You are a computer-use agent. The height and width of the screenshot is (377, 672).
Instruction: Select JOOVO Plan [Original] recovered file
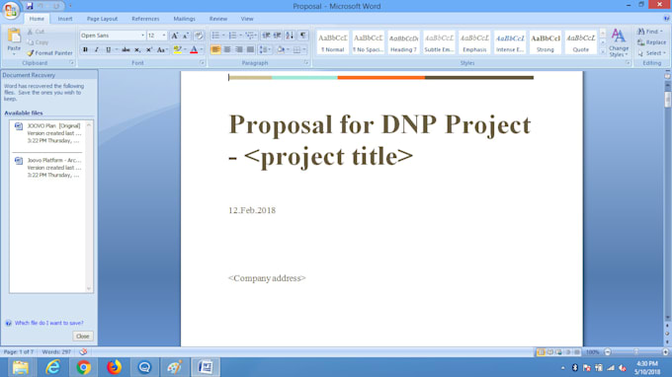click(47, 133)
